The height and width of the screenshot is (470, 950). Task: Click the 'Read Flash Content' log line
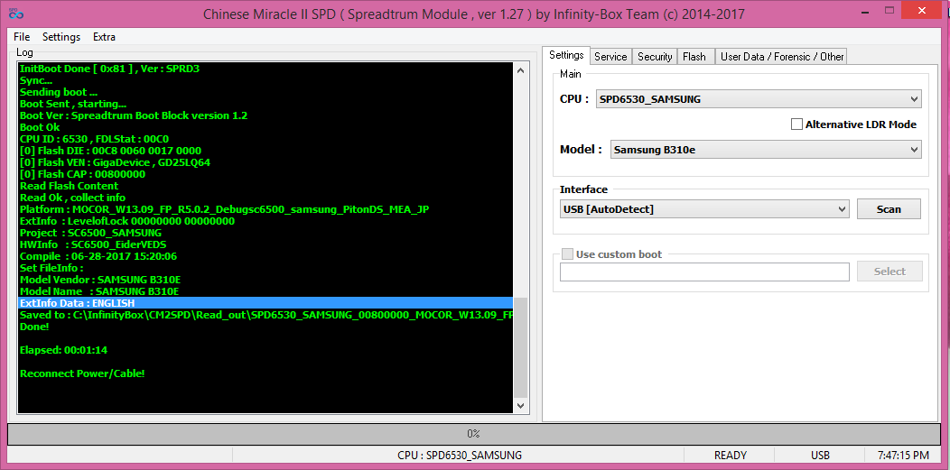click(69, 186)
